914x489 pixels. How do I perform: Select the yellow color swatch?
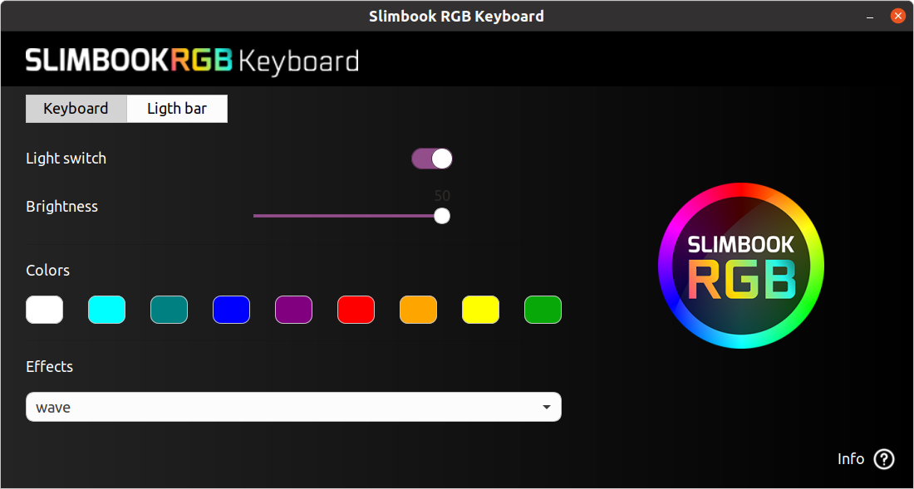[x=480, y=310]
